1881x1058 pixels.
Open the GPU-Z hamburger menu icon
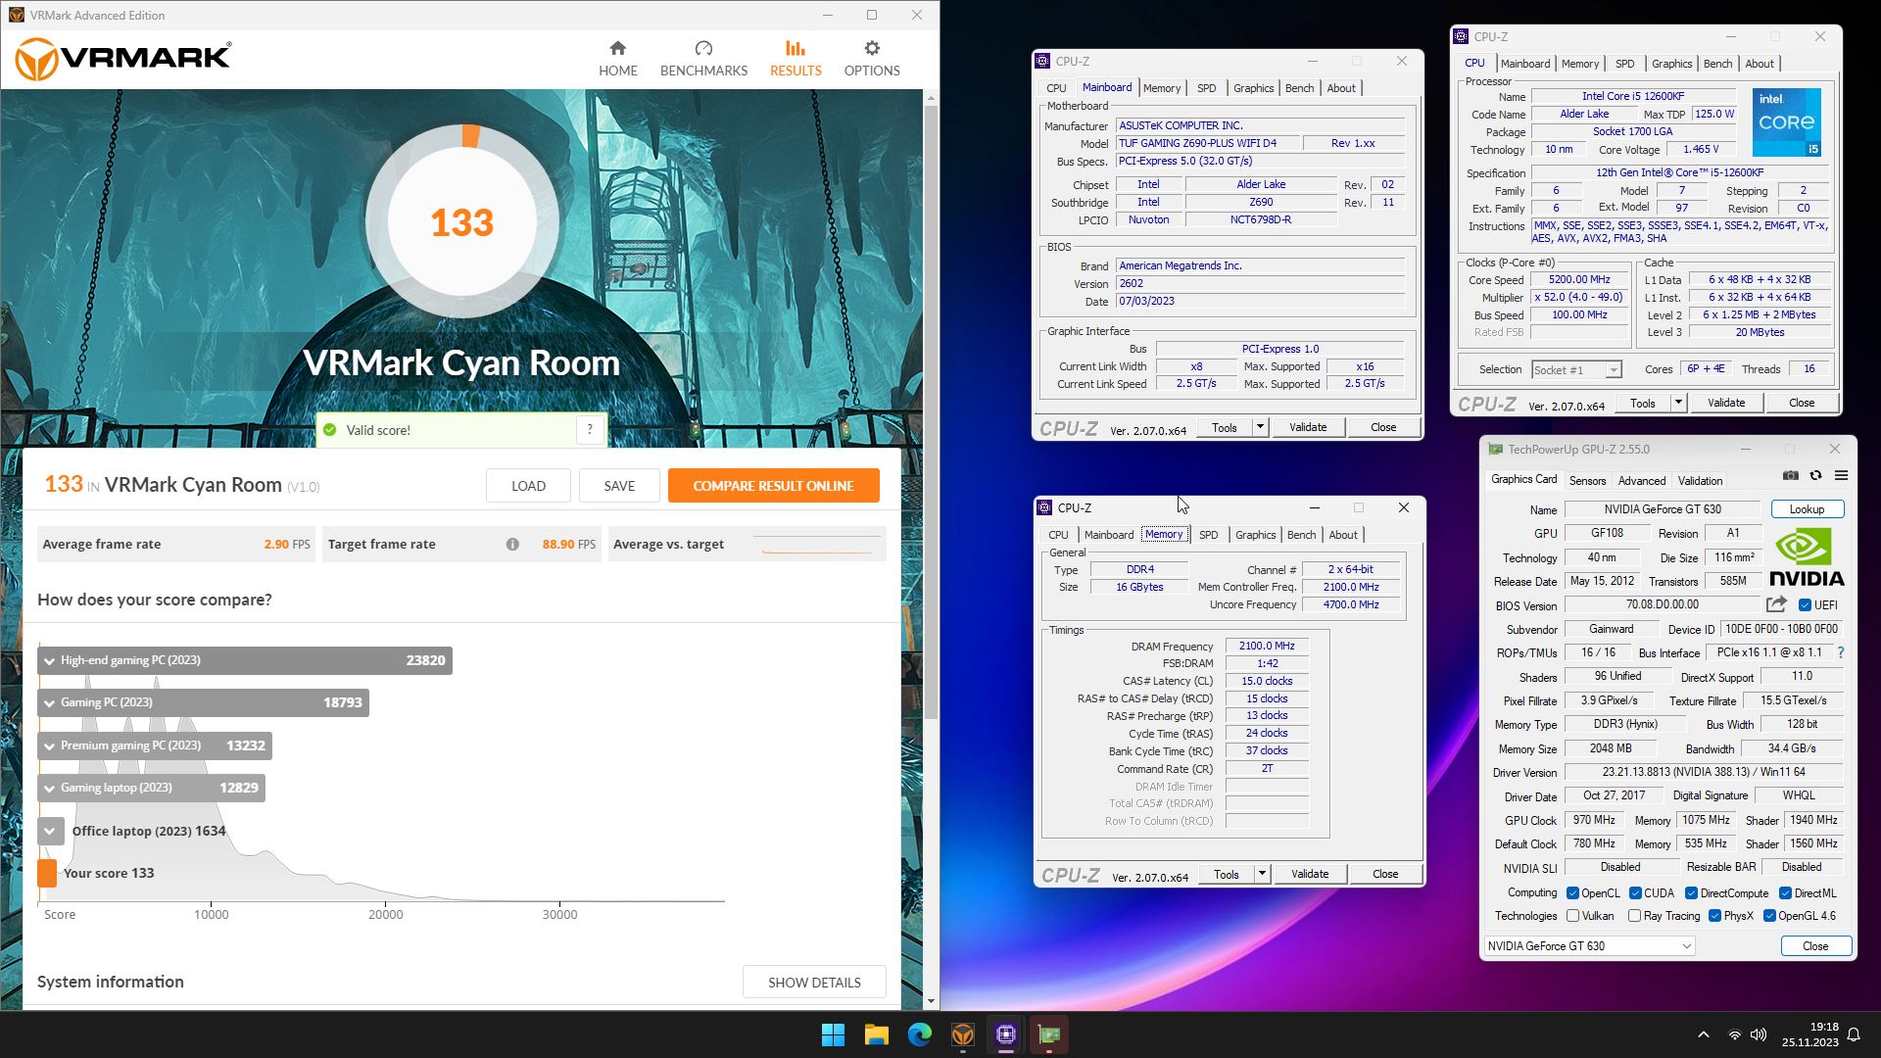pyautogui.click(x=1841, y=476)
